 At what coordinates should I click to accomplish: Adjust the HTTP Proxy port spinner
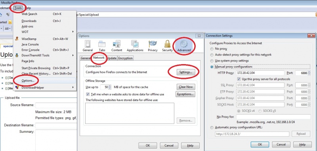coord(309,73)
